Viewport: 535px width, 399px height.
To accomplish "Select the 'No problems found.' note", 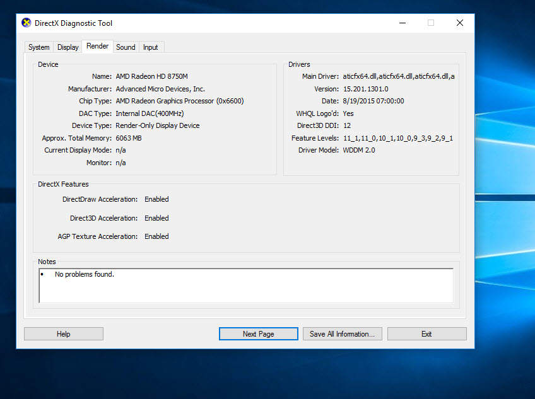I will [x=85, y=274].
